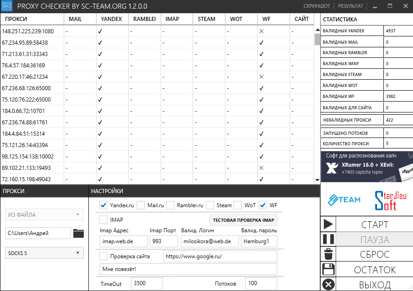
Task: Select proxy row 184.0.66.72:10701
Action: (x=157, y=111)
